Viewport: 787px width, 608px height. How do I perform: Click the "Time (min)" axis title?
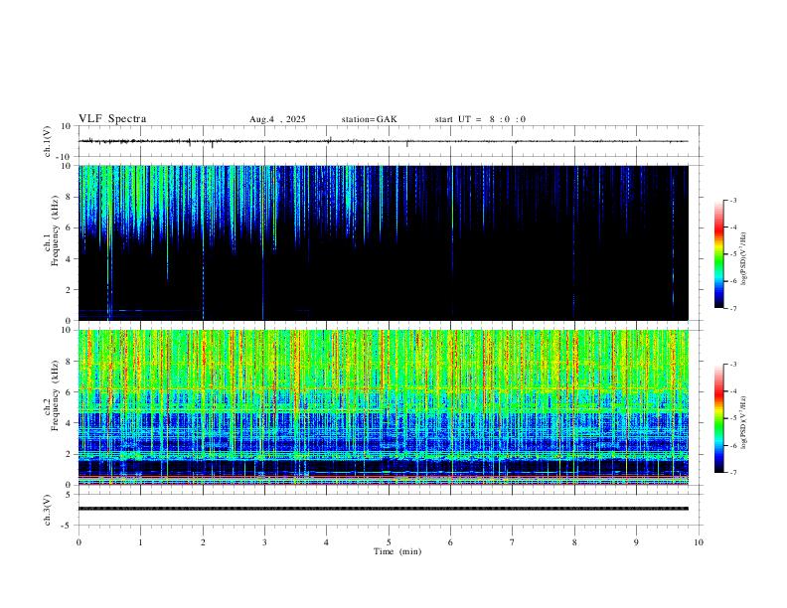[x=397, y=551]
